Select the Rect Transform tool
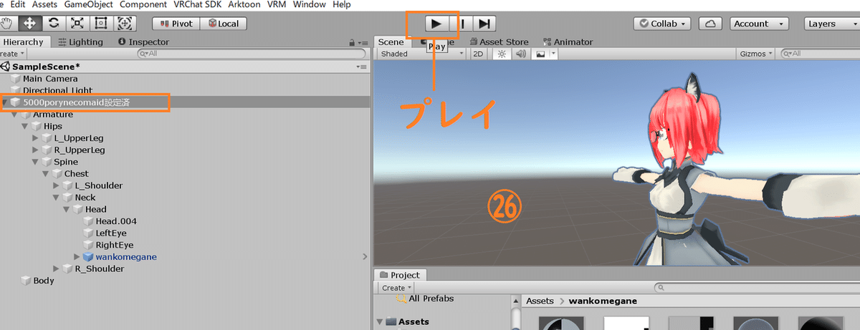The width and height of the screenshot is (860, 330). (100, 23)
